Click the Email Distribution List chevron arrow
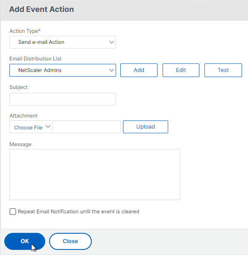Image resolution: width=248 pixels, height=255 pixels. coord(111,70)
